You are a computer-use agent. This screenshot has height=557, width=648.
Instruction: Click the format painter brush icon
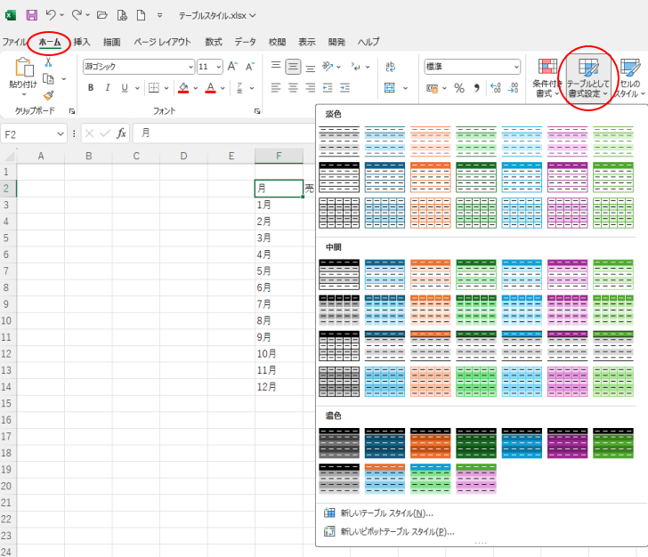tap(48, 95)
